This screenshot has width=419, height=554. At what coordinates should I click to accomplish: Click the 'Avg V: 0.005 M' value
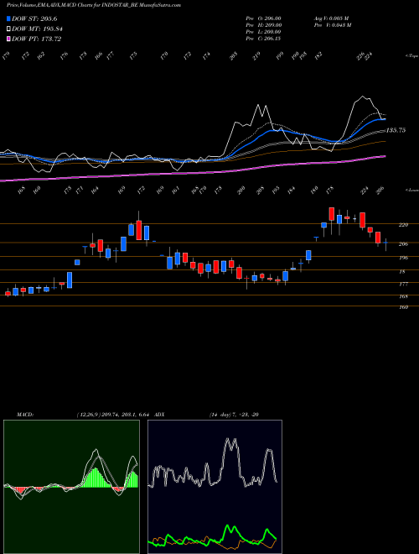click(332, 18)
